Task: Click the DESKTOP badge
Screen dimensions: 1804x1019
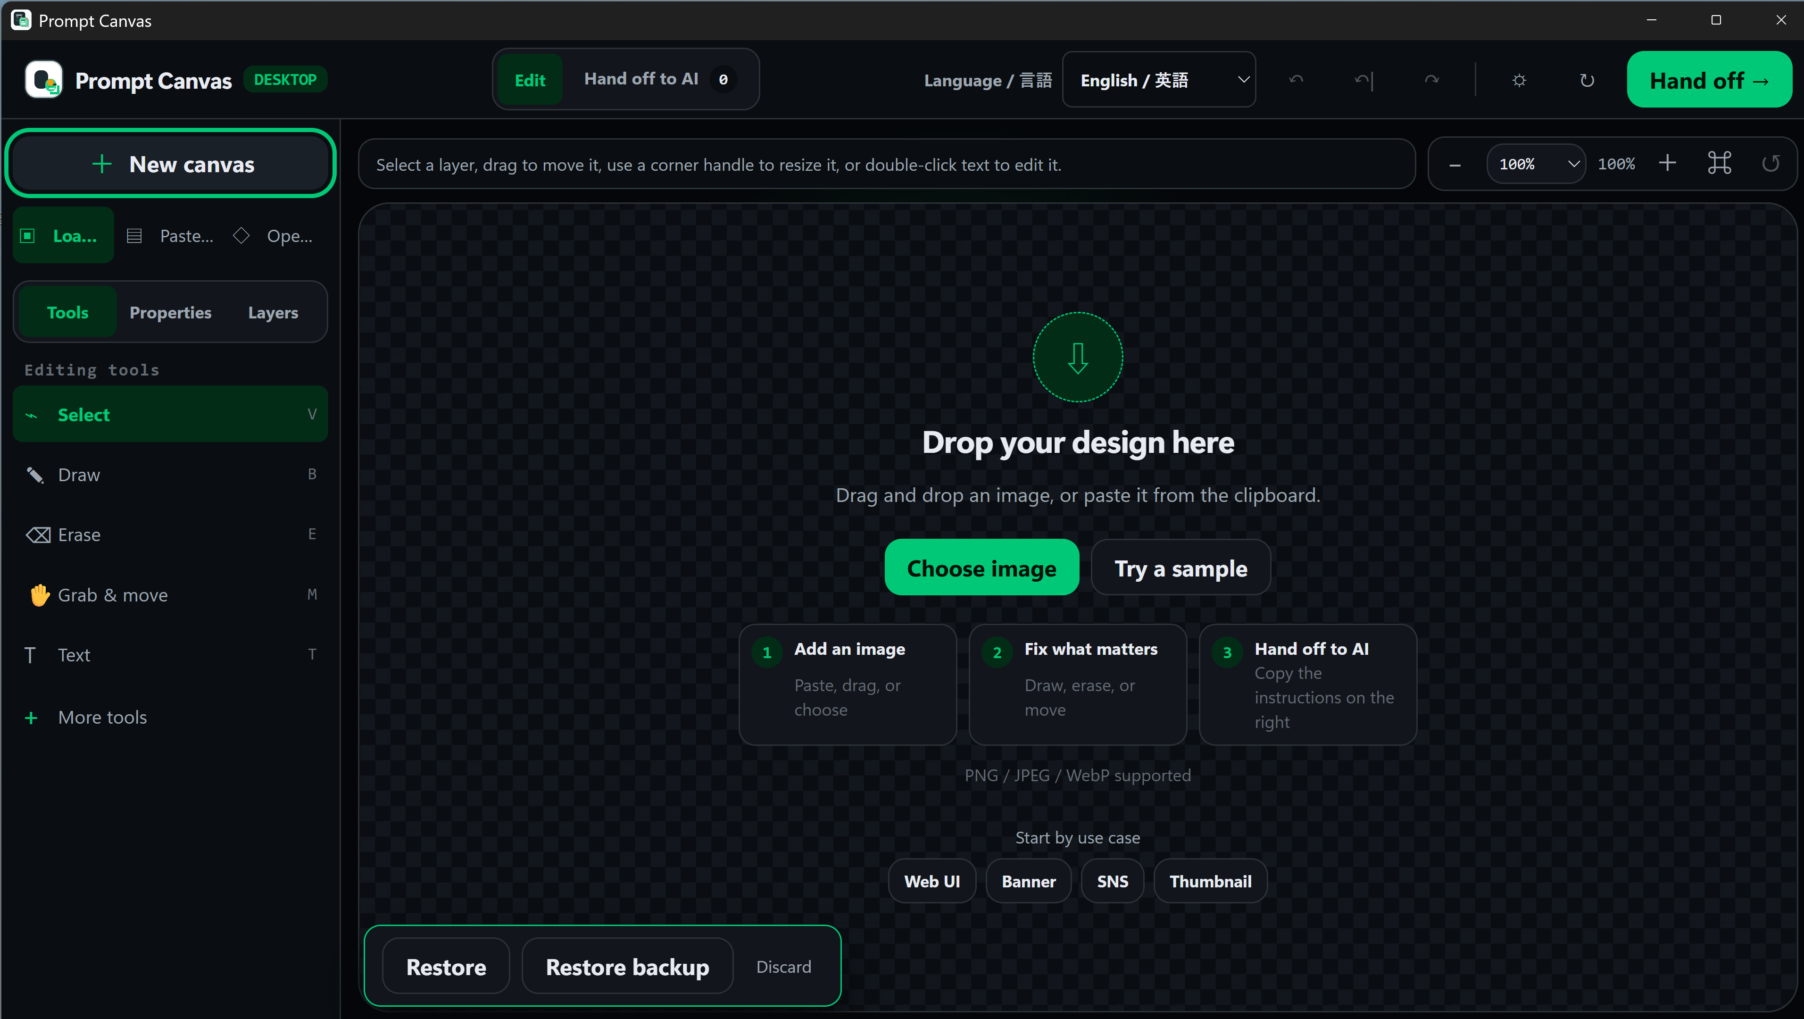Action: pos(285,79)
